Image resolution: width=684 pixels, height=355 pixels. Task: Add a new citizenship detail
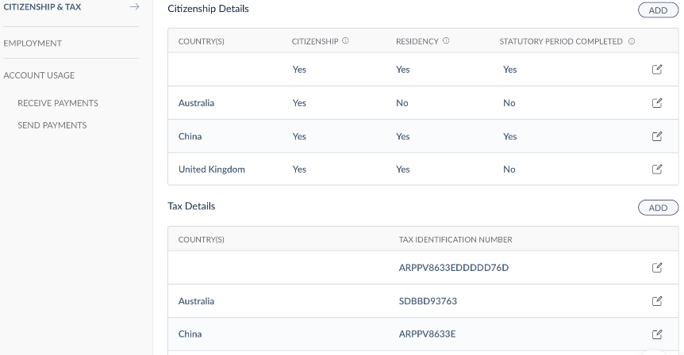[658, 10]
